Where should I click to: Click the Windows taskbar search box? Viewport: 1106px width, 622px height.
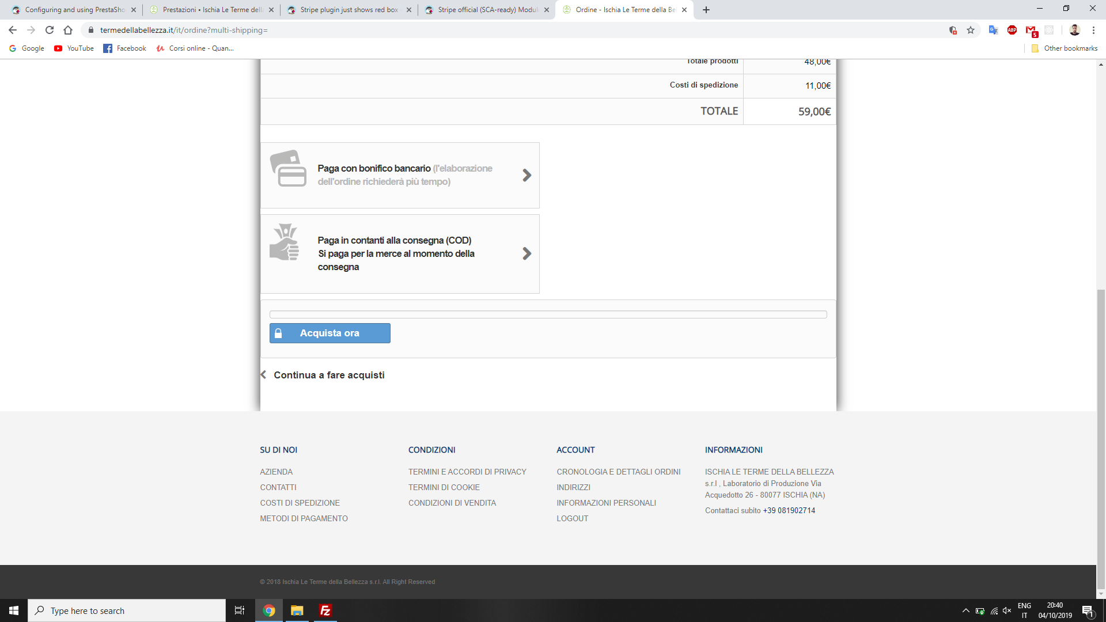pos(127,610)
